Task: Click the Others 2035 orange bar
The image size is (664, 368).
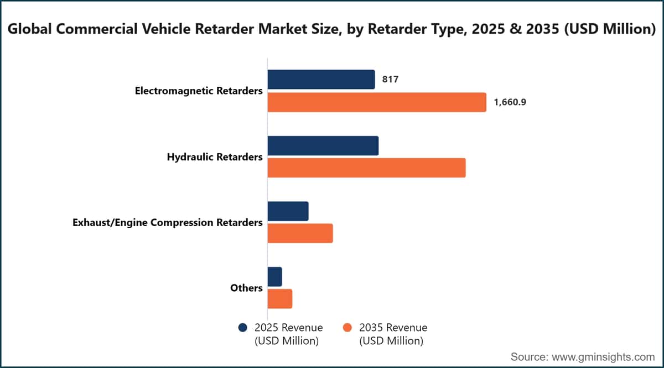Action: click(280, 299)
